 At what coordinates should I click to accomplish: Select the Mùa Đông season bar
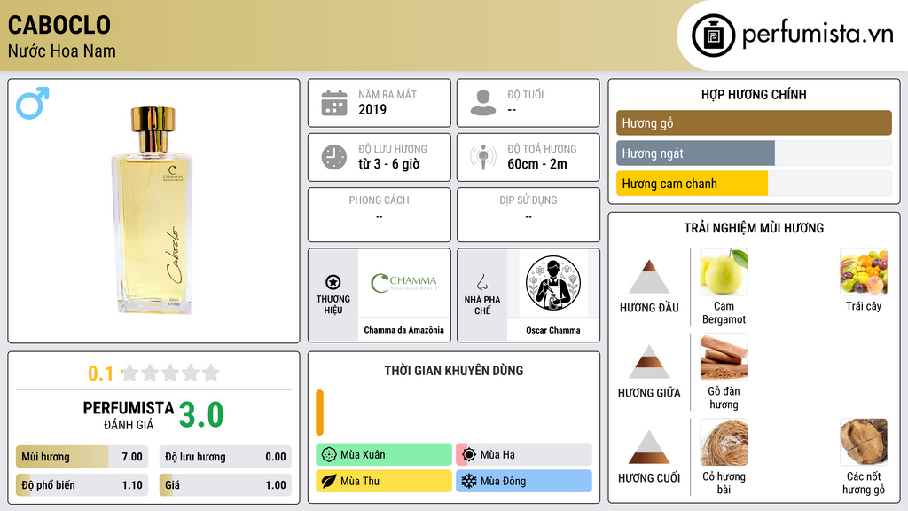[x=524, y=482]
